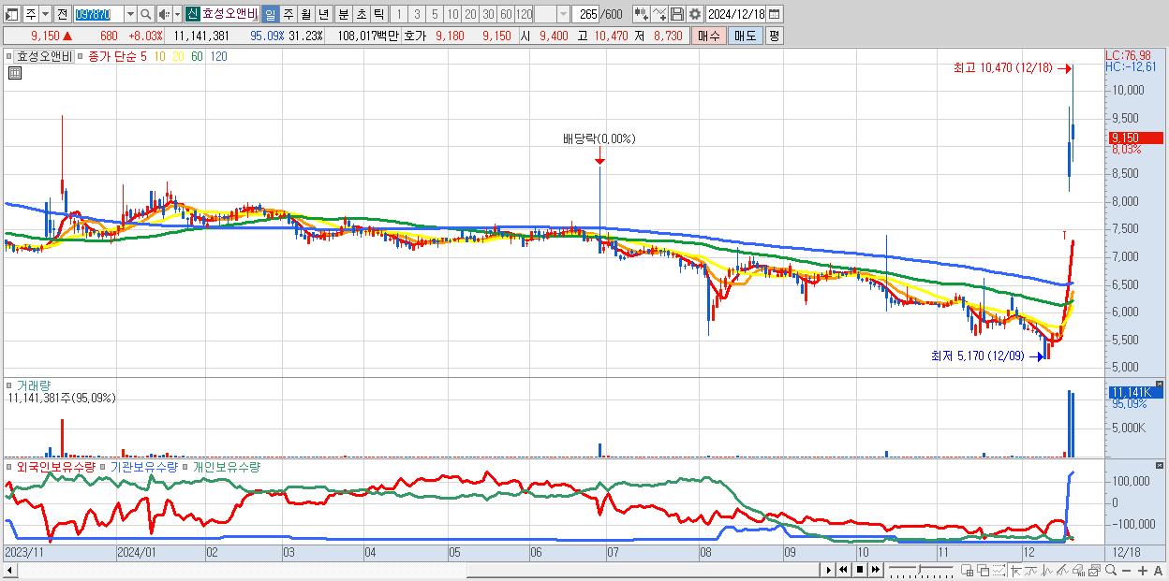The image size is (1169, 581).
Task: Choose the 1 interval button
Action: 399,14
